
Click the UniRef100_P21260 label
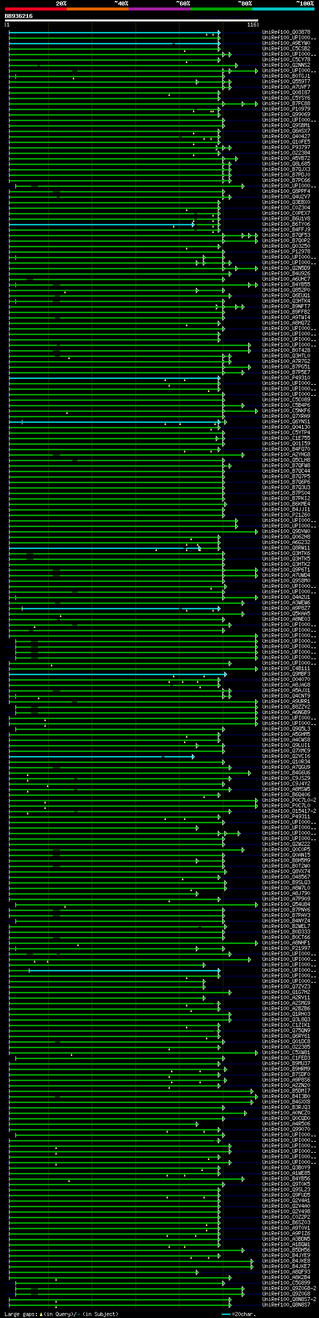(x=286, y=515)
